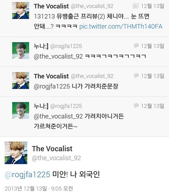Click the conversation bubble icon on the first 누나:] reply

pyautogui.click(x=136, y=46)
